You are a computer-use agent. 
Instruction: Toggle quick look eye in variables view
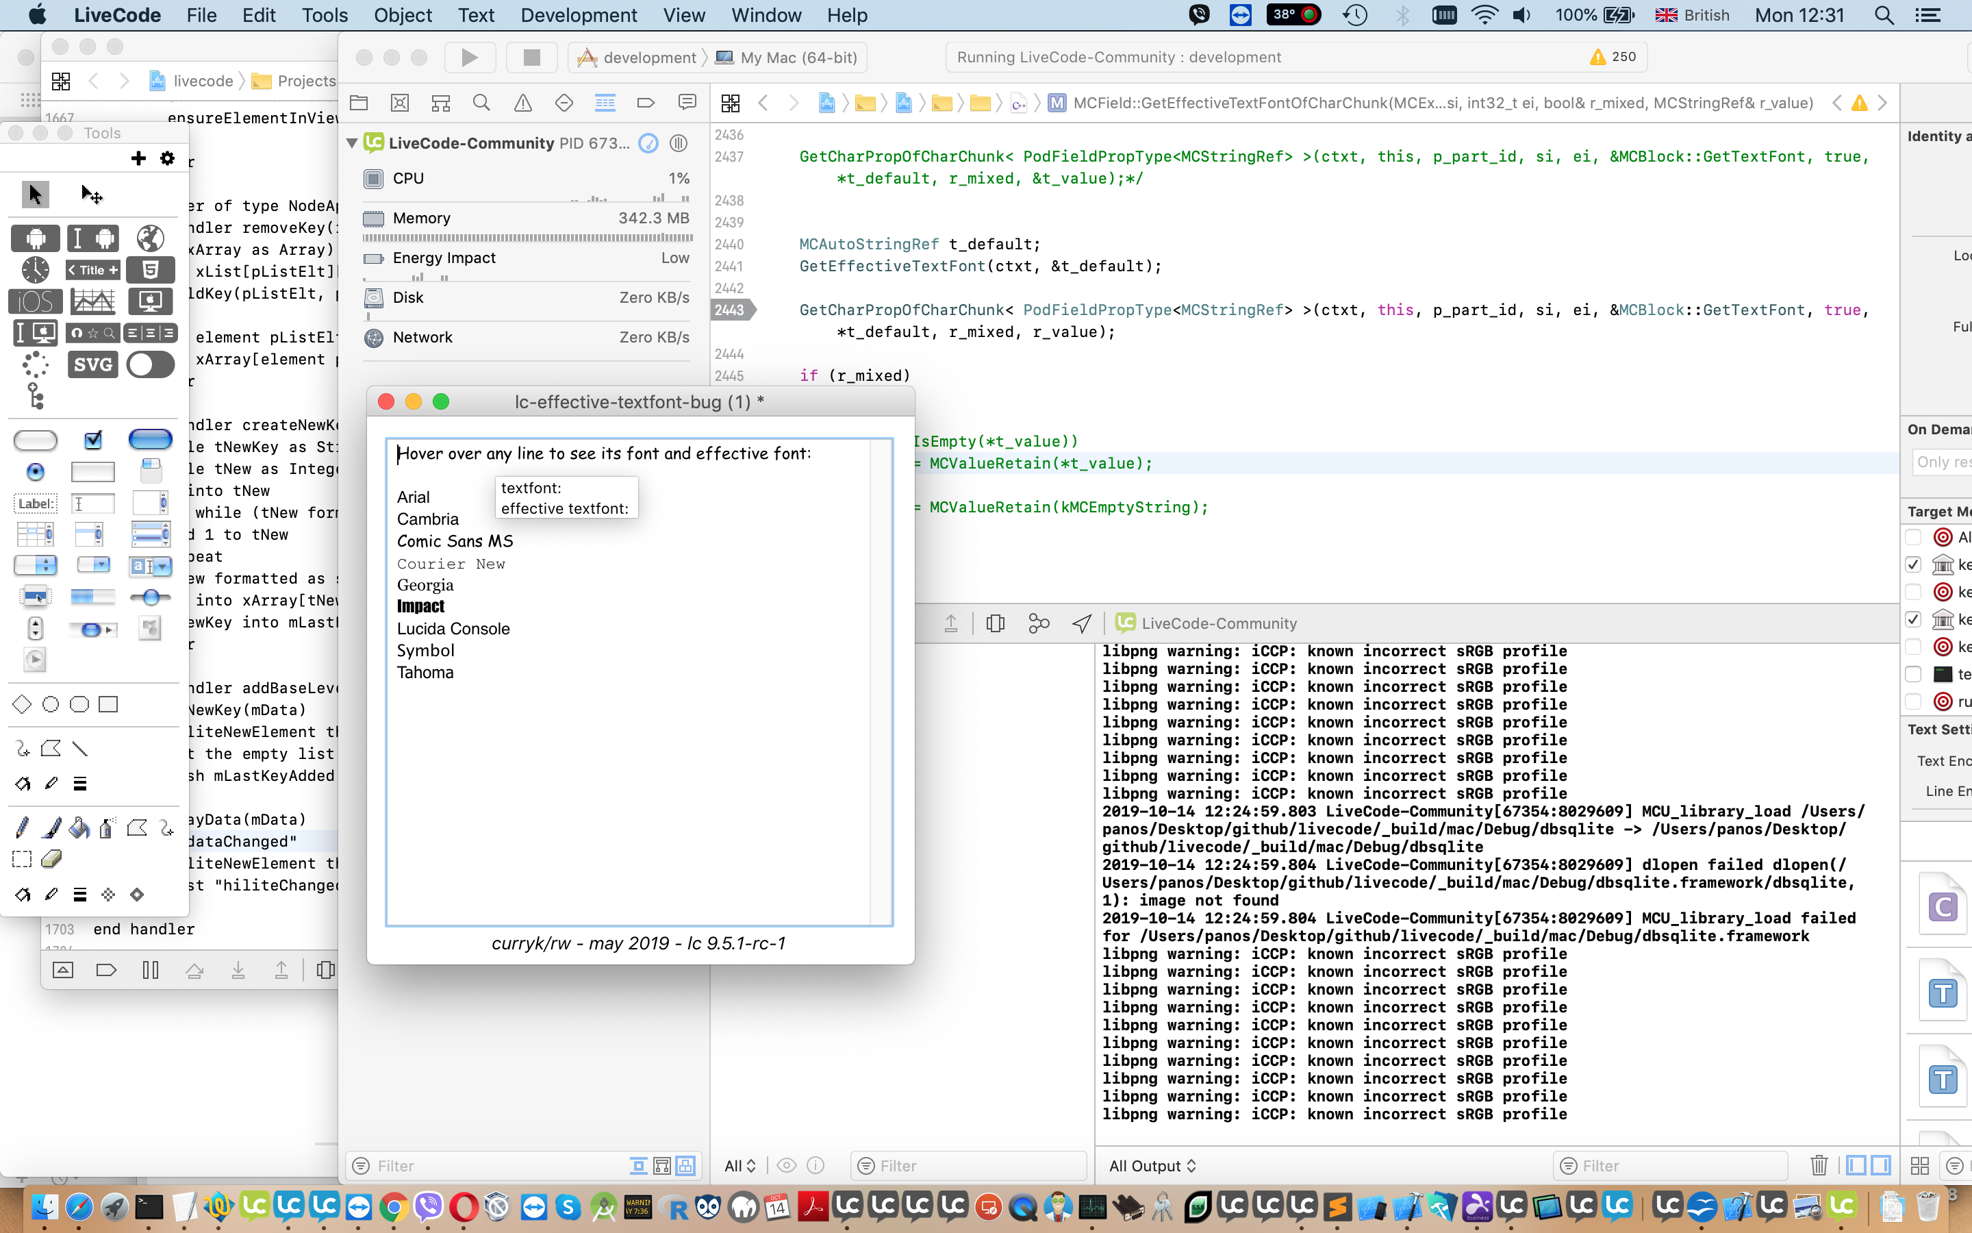click(x=786, y=1165)
